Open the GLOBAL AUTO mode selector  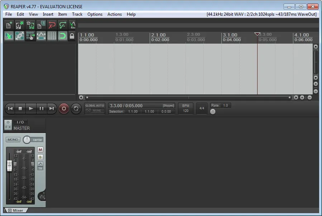95,108
